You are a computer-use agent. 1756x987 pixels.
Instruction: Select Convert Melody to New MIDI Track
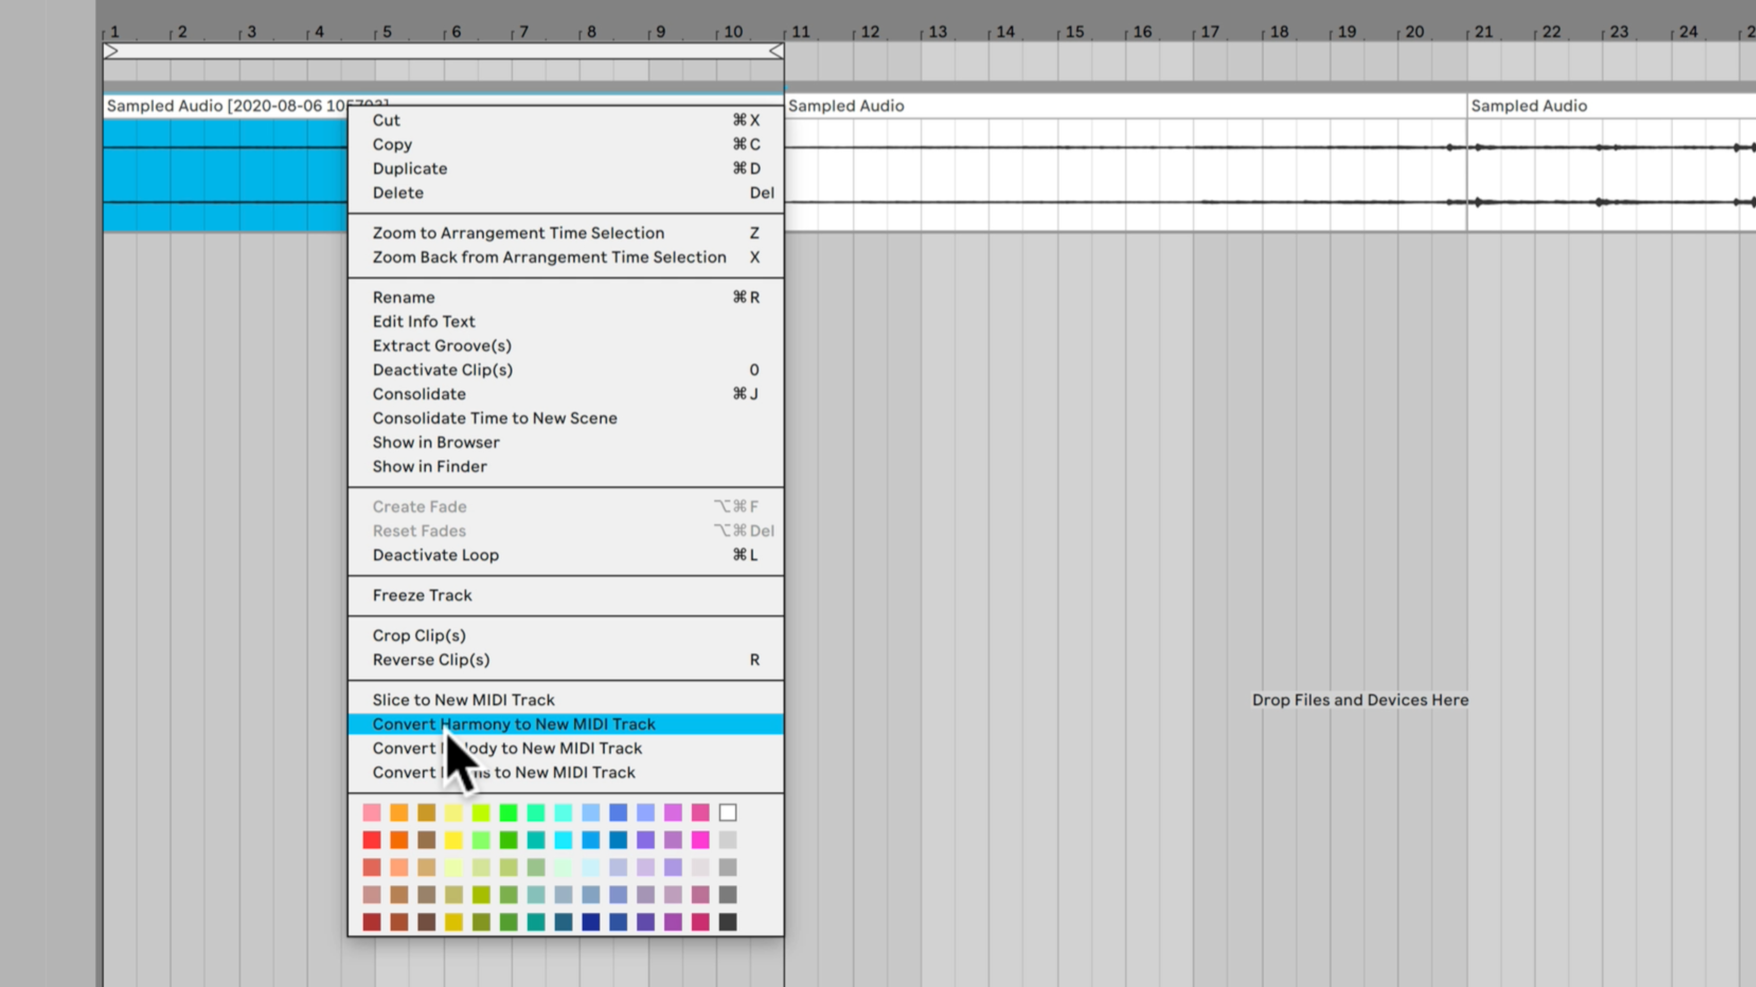tap(507, 748)
